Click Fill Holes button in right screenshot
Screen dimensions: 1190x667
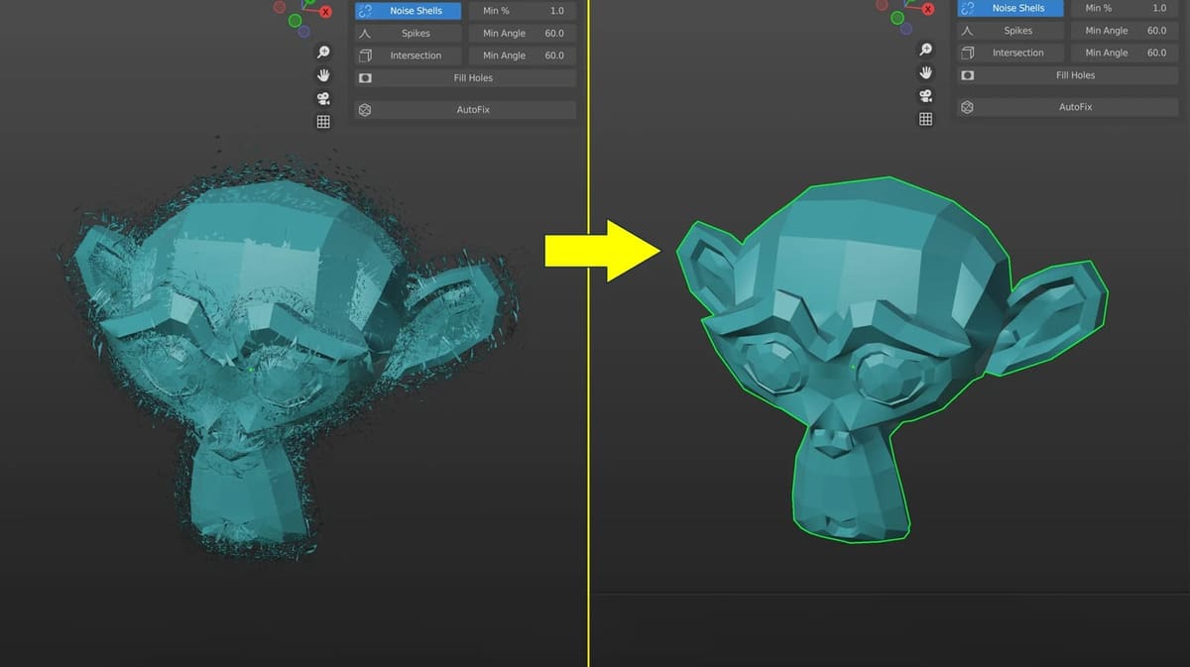point(1067,75)
